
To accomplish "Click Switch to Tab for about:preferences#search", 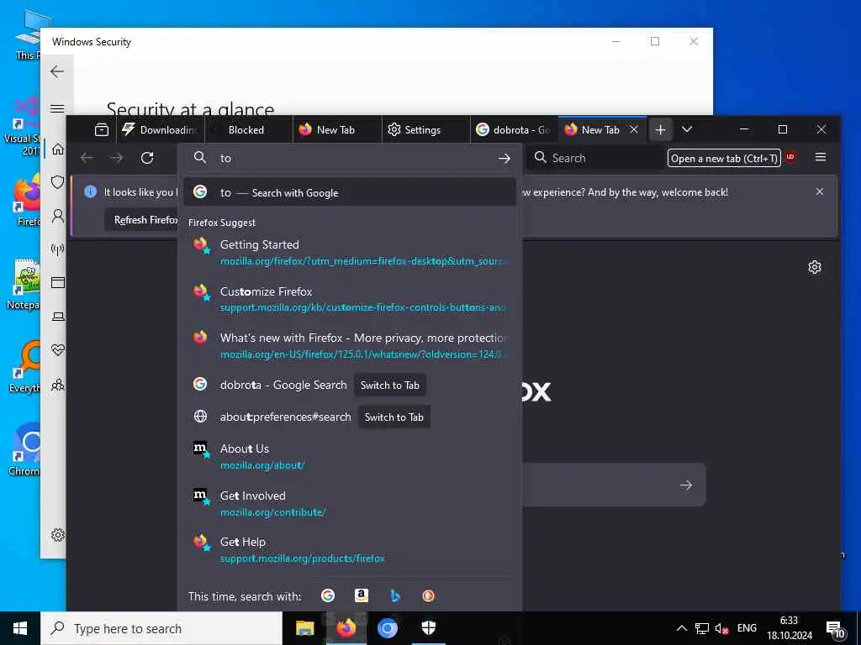I will (x=394, y=417).
